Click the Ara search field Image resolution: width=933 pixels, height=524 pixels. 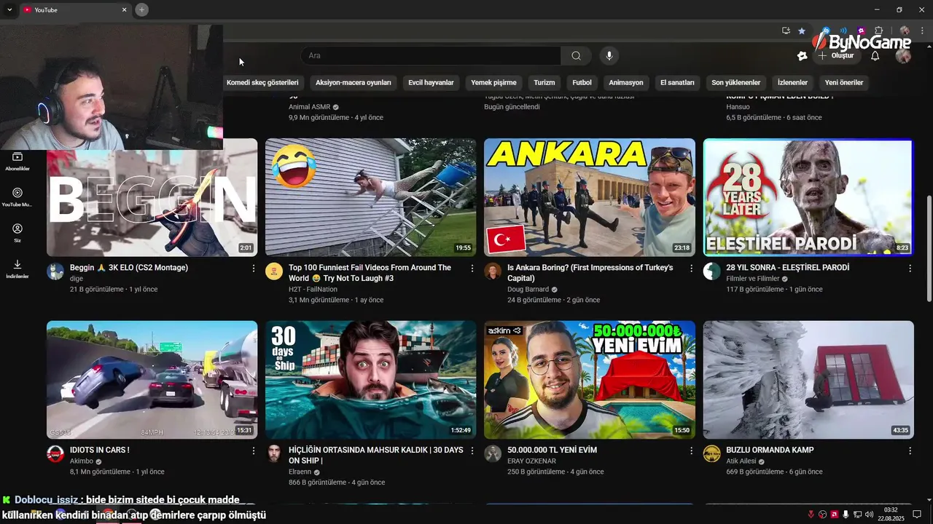point(430,56)
